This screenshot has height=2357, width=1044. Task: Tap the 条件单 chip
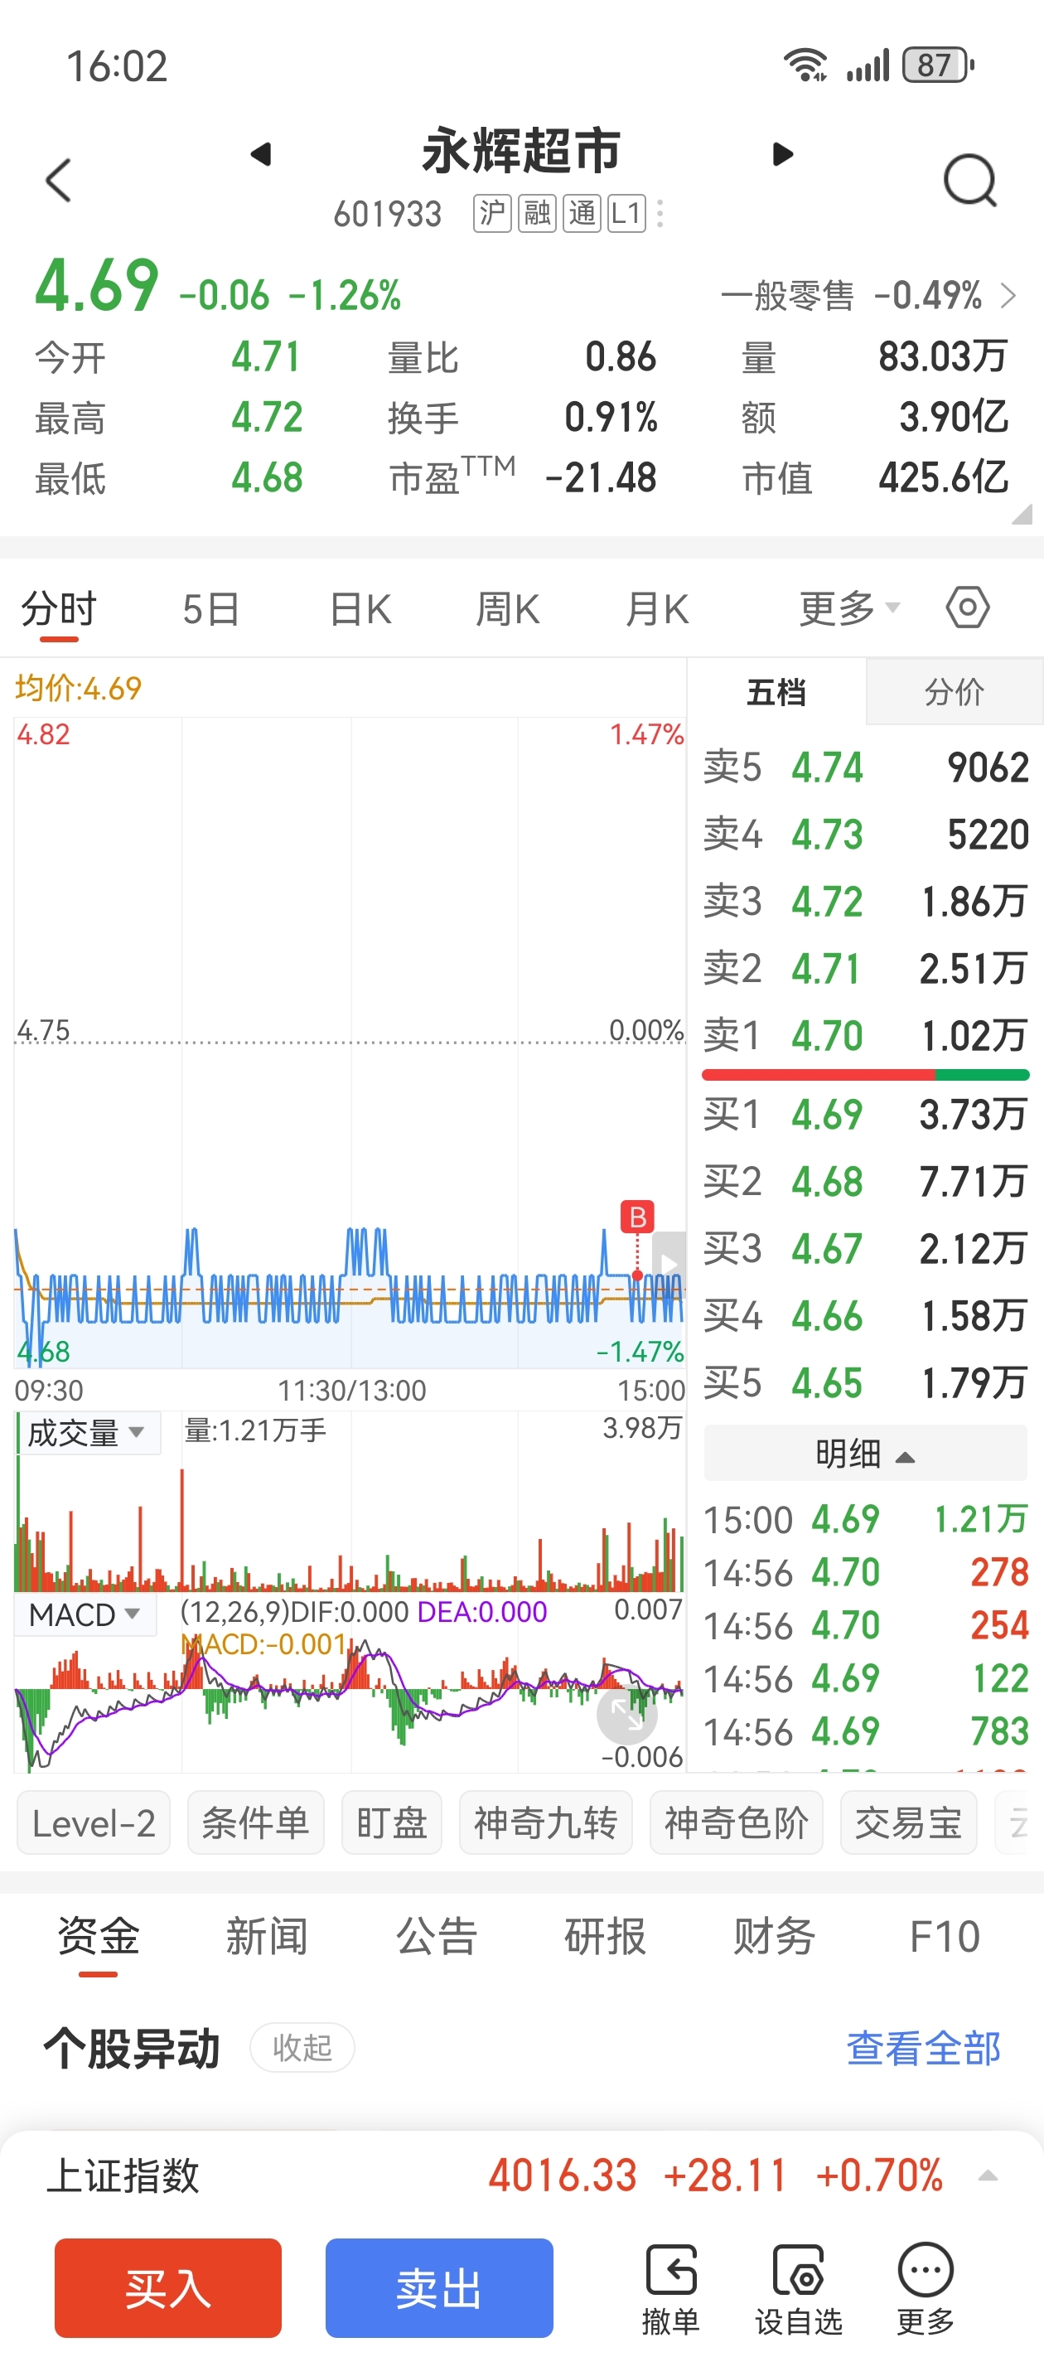tap(255, 1823)
